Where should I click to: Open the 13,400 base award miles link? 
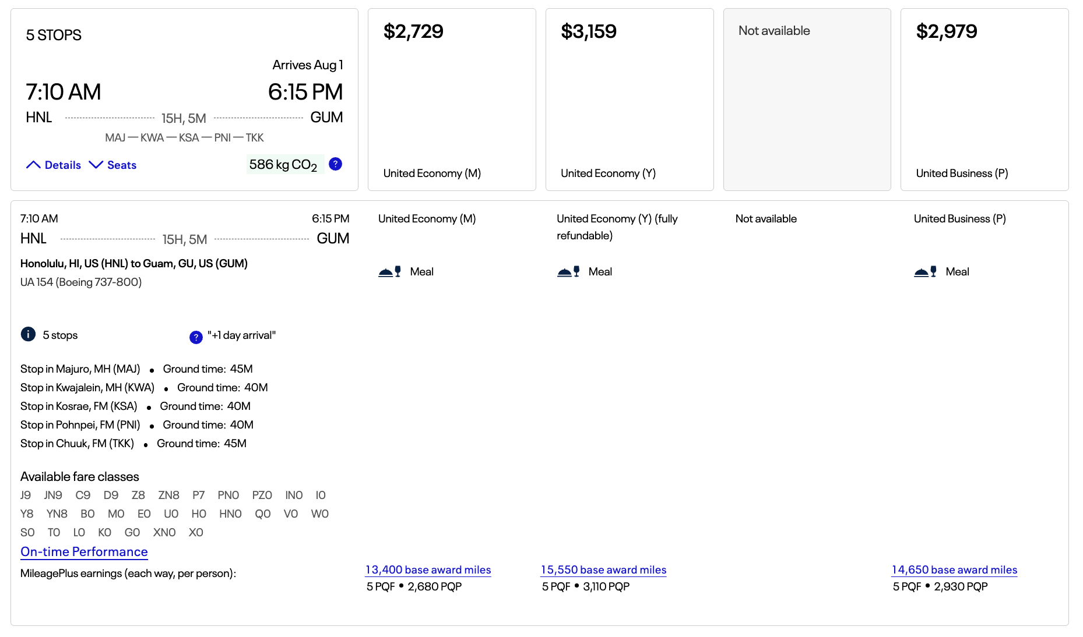click(x=428, y=569)
